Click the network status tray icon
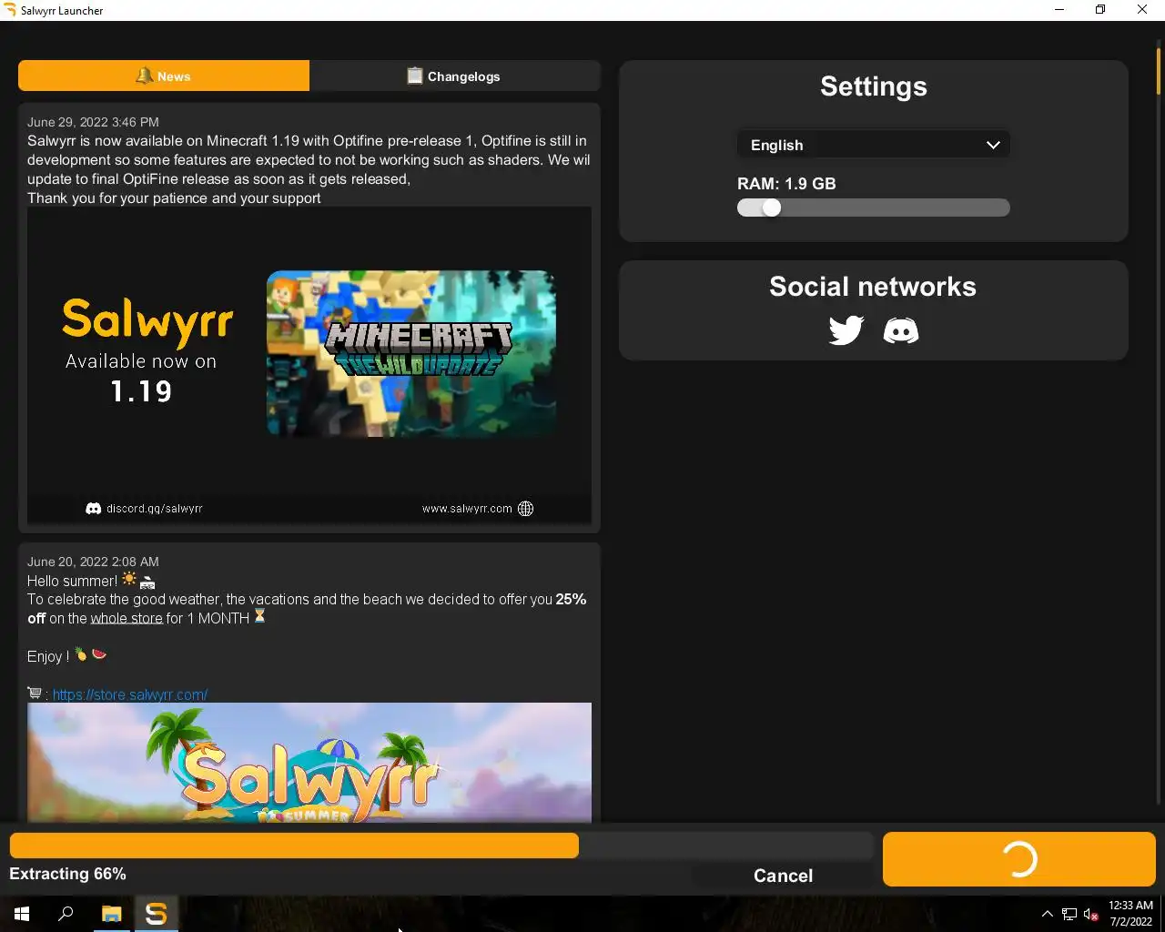Screen dimensions: 1165x932 click(x=1069, y=914)
